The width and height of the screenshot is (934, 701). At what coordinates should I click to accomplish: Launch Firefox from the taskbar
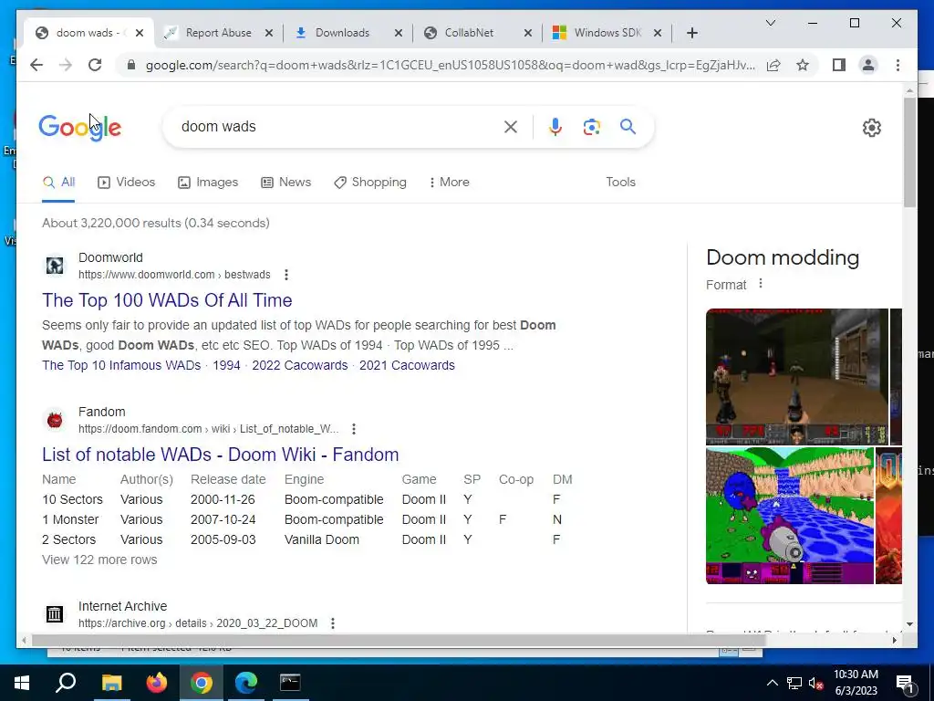pos(157,683)
